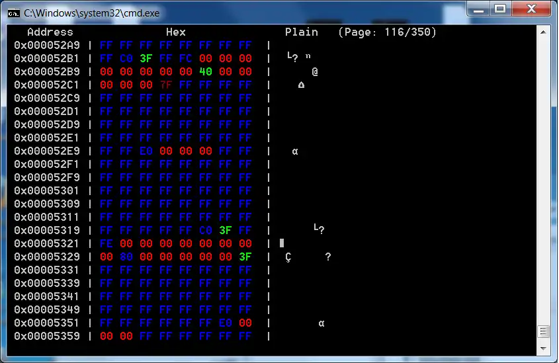The height and width of the screenshot is (363, 559).
Task: Click the Hex column header
Action: pyautogui.click(x=176, y=32)
